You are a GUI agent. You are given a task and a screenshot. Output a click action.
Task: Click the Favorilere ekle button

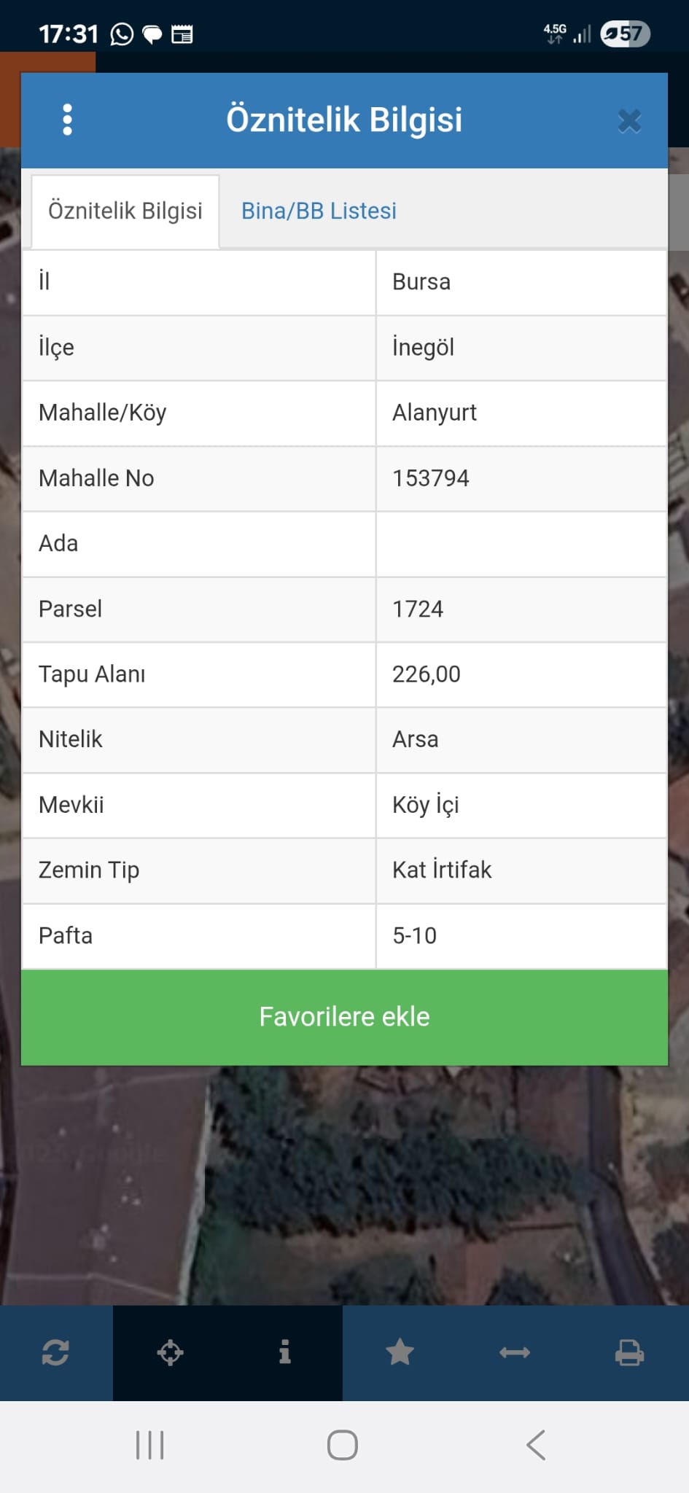344,1017
